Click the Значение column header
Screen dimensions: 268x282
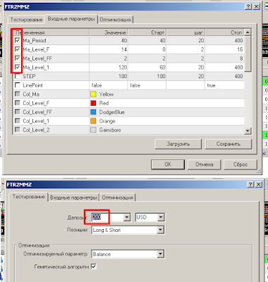pyautogui.click(x=109, y=32)
